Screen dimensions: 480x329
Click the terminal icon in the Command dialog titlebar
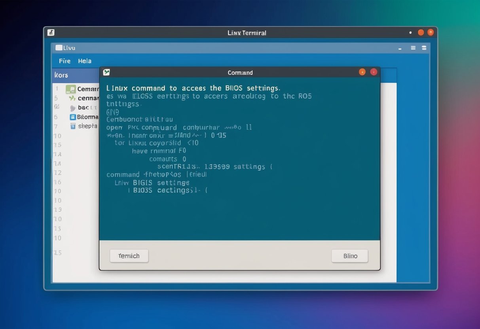tap(106, 72)
